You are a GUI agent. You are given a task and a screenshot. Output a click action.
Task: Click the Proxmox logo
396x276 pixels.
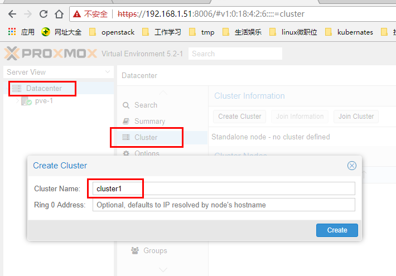(51, 54)
